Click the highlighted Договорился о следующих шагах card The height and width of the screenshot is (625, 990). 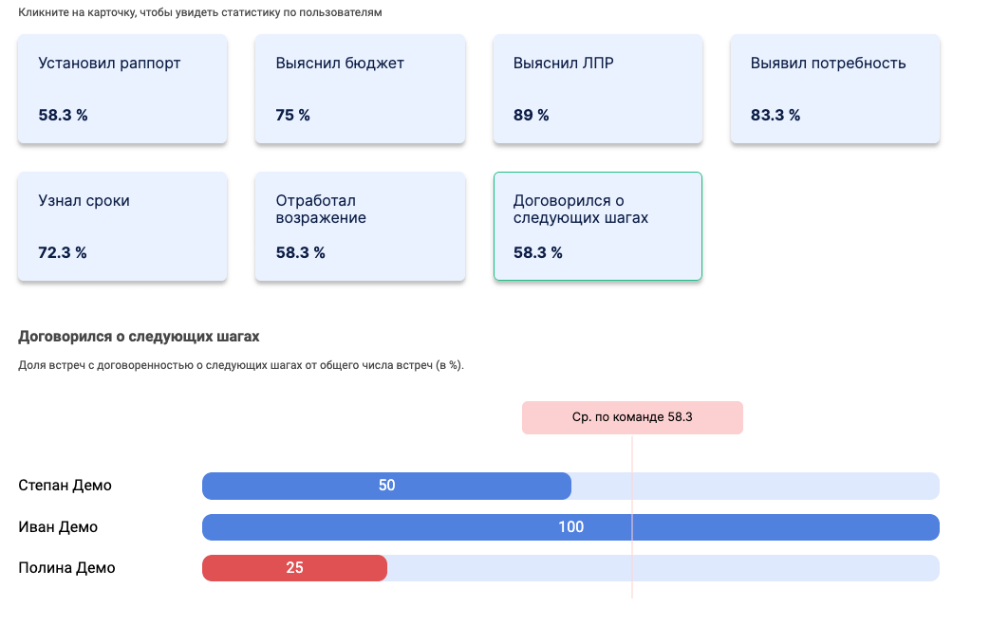click(x=598, y=227)
